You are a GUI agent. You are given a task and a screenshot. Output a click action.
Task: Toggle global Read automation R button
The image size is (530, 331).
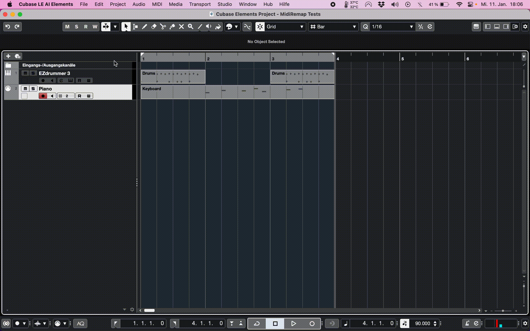coord(86,26)
